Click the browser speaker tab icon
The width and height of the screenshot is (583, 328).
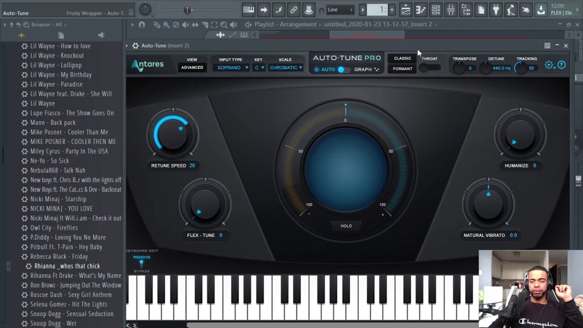101,35
